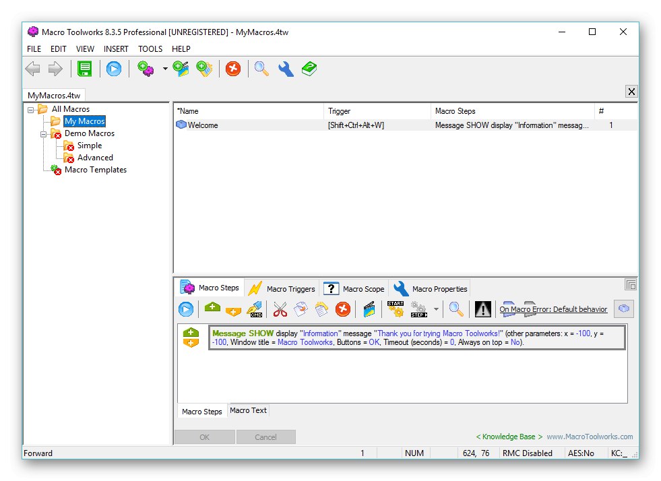The height and width of the screenshot is (481, 661).
Task: Open search with main toolbar magnifier
Action: 261,69
